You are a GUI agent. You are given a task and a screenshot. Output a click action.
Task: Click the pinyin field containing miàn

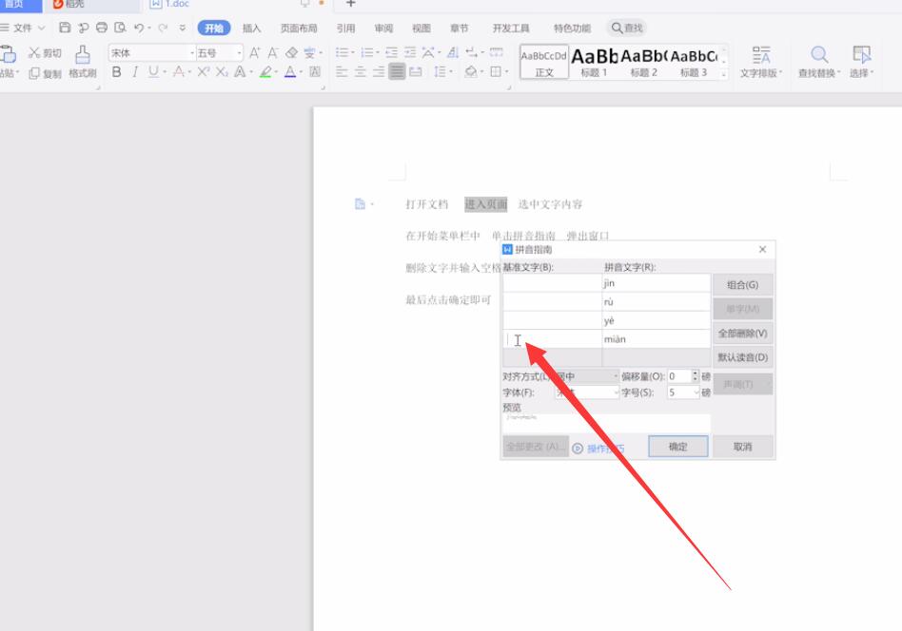656,339
